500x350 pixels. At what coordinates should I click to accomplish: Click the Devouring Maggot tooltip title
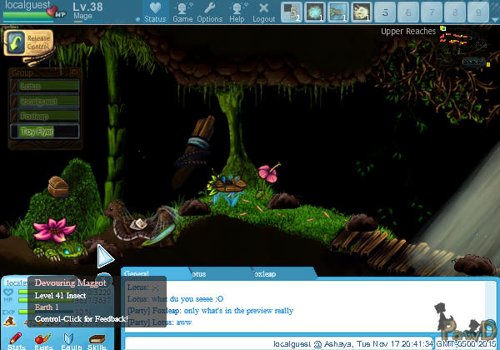coord(71,282)
